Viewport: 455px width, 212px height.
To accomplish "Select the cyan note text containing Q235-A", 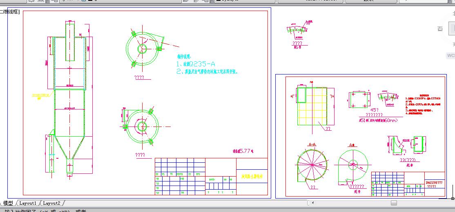I will tap(196, 64).
